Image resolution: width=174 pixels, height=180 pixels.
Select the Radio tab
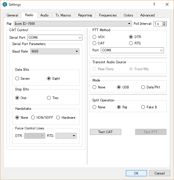[29, 15]
